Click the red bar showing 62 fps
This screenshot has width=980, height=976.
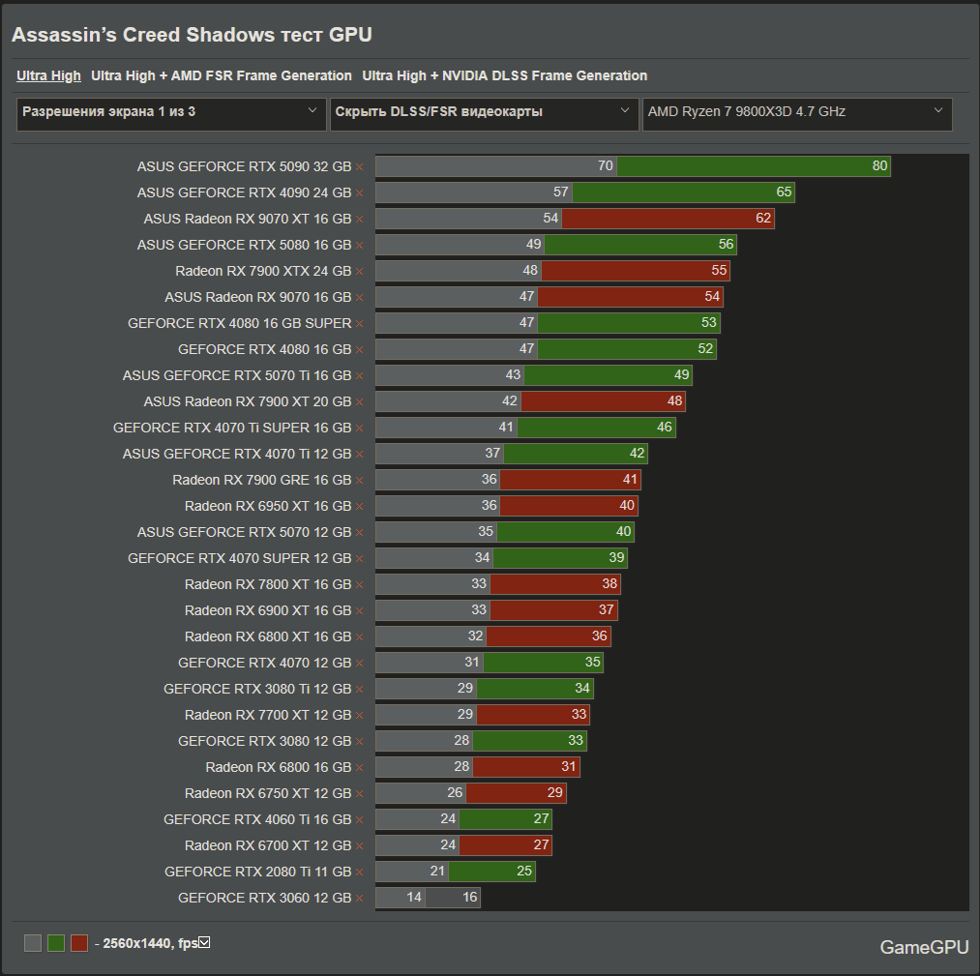(668, 218)
